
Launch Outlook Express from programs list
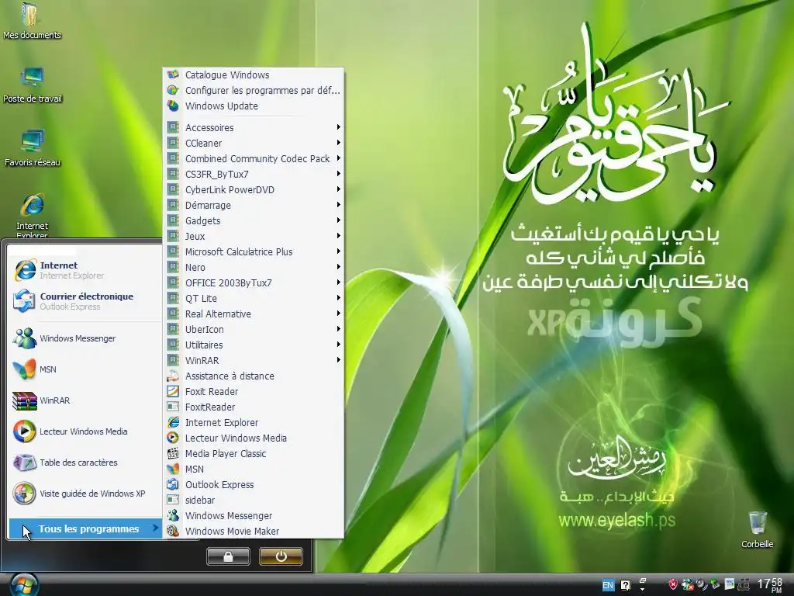tap(254, 484)
